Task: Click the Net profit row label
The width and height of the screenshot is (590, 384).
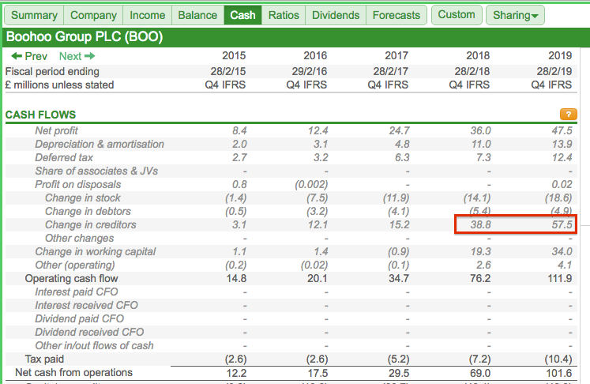Action: click(x=56, y=130)
